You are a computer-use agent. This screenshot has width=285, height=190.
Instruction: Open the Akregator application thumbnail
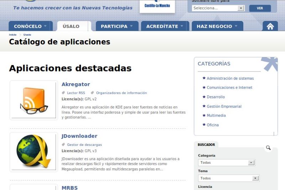pos(33,100)
